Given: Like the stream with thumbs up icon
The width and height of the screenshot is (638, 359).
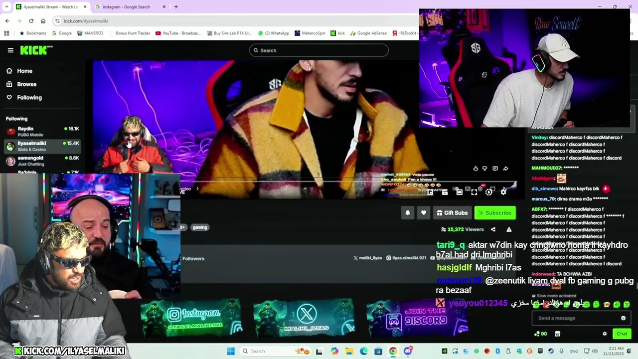Looking at the screenshot, I should coord(476,169).
